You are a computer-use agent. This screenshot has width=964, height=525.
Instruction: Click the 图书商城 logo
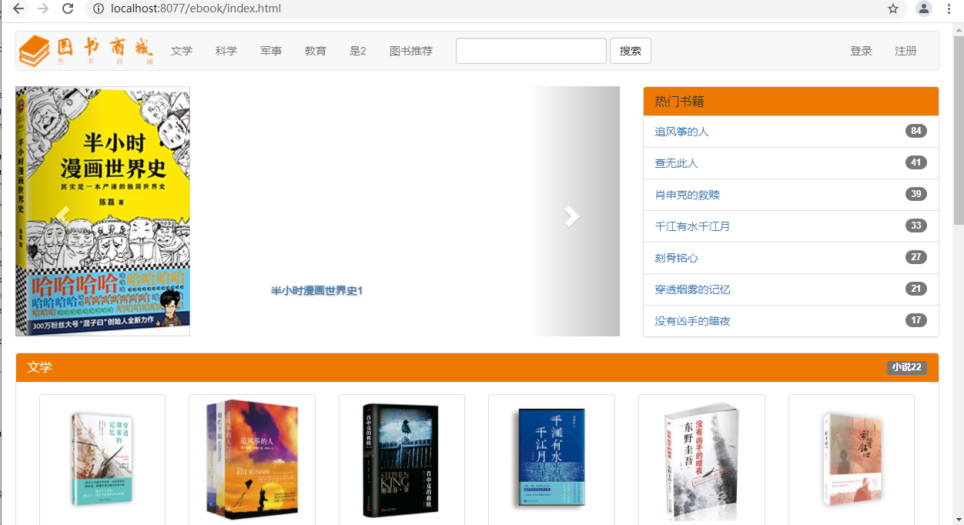click(x=86, y=50)
